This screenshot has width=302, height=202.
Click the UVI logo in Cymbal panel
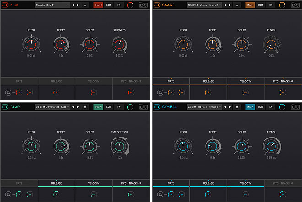click(296, 106)
